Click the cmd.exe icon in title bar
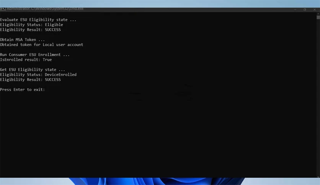 click(x=3, y=9)
